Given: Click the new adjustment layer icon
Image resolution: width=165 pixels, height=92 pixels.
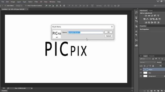Looking at the screenshot, I should pyautogui.click(x=155, y=91).
